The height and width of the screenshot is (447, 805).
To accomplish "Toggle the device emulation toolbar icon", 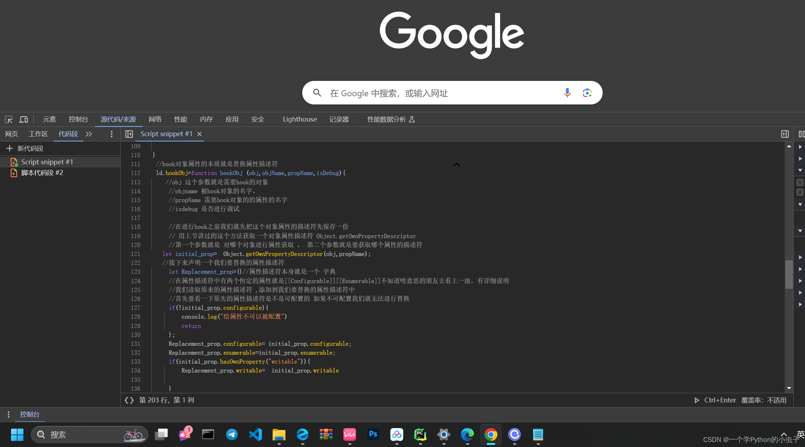I will (24, 119).
